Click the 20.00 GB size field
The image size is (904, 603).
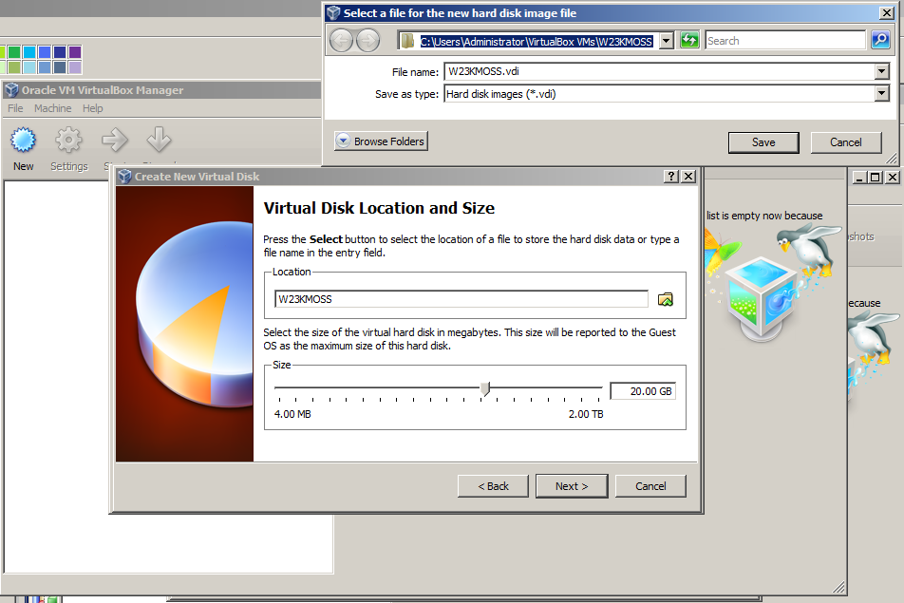point(643,391)
